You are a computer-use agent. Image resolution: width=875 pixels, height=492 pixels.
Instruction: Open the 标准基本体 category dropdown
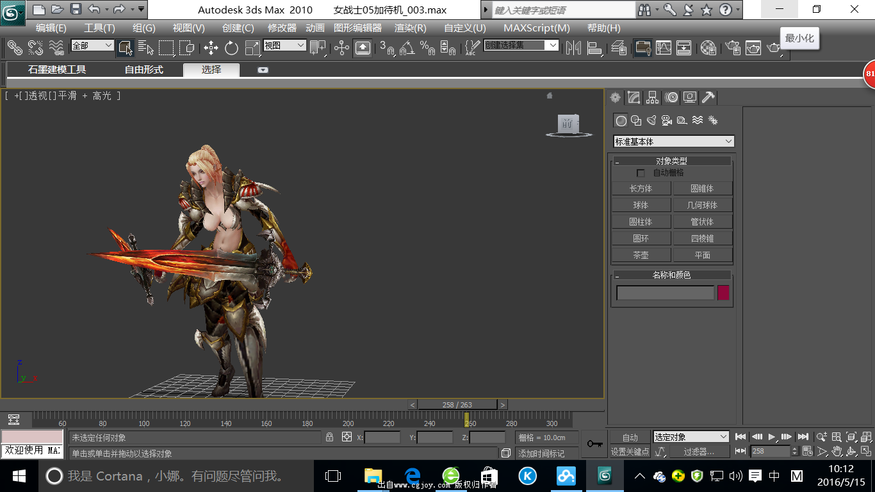click(x=673, y=142)
